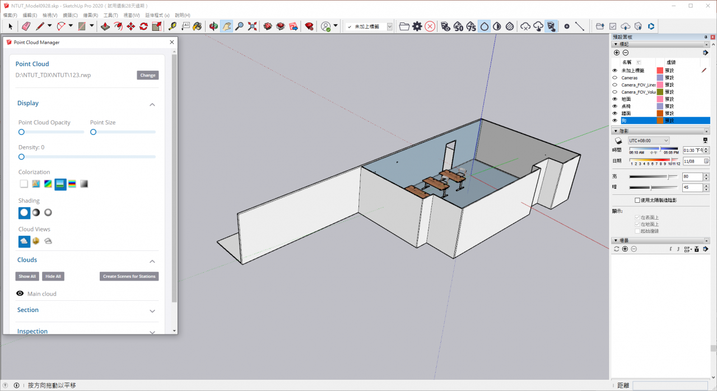Toggle the show shadows icon in 陰影 panel
This screenshot has height=391, width=717.
[x=618, y=141]
